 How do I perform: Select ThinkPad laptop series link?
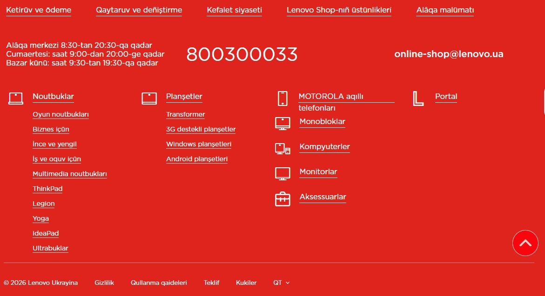(47, 189)
